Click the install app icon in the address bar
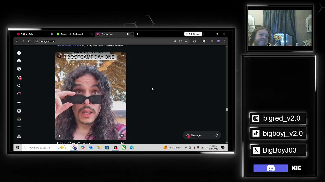The height and width of the screenshot is (182, 325). (x=181, y=41)
